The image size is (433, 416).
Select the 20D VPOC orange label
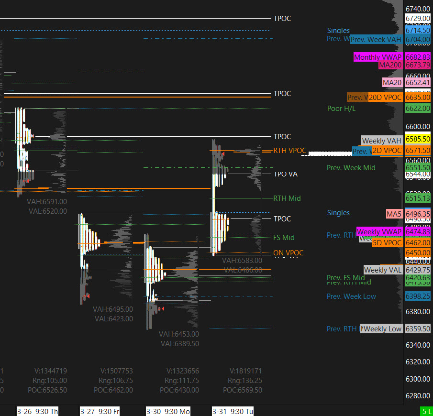(385, 98)
